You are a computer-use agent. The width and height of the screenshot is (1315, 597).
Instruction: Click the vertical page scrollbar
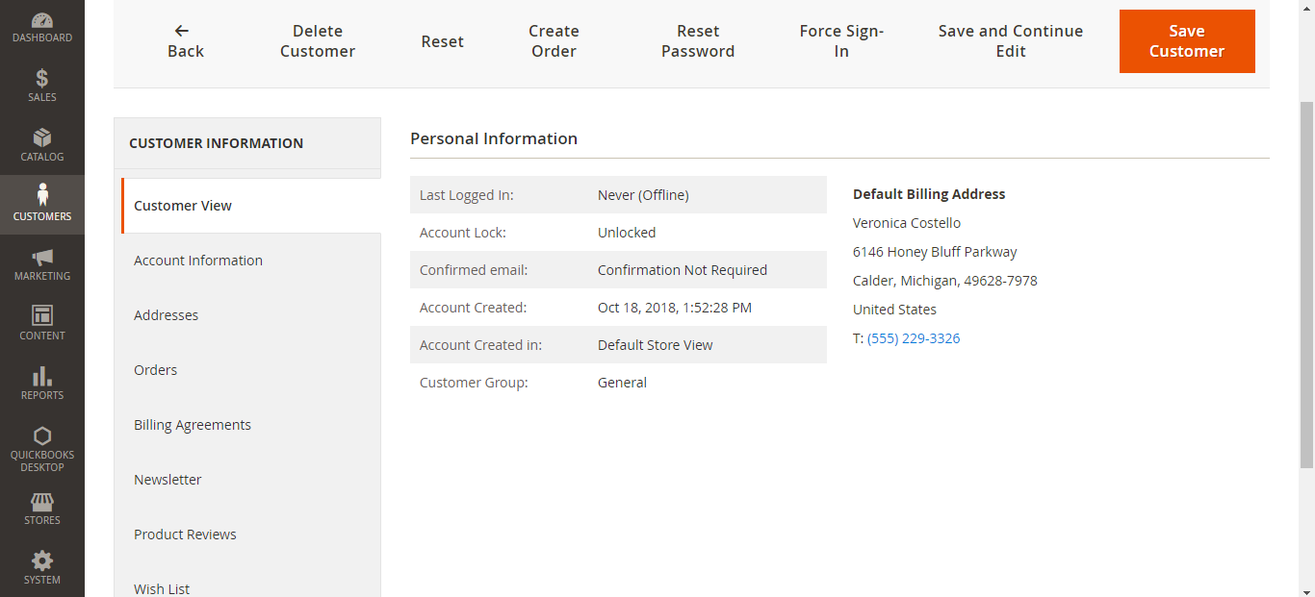coord(1306,288)
